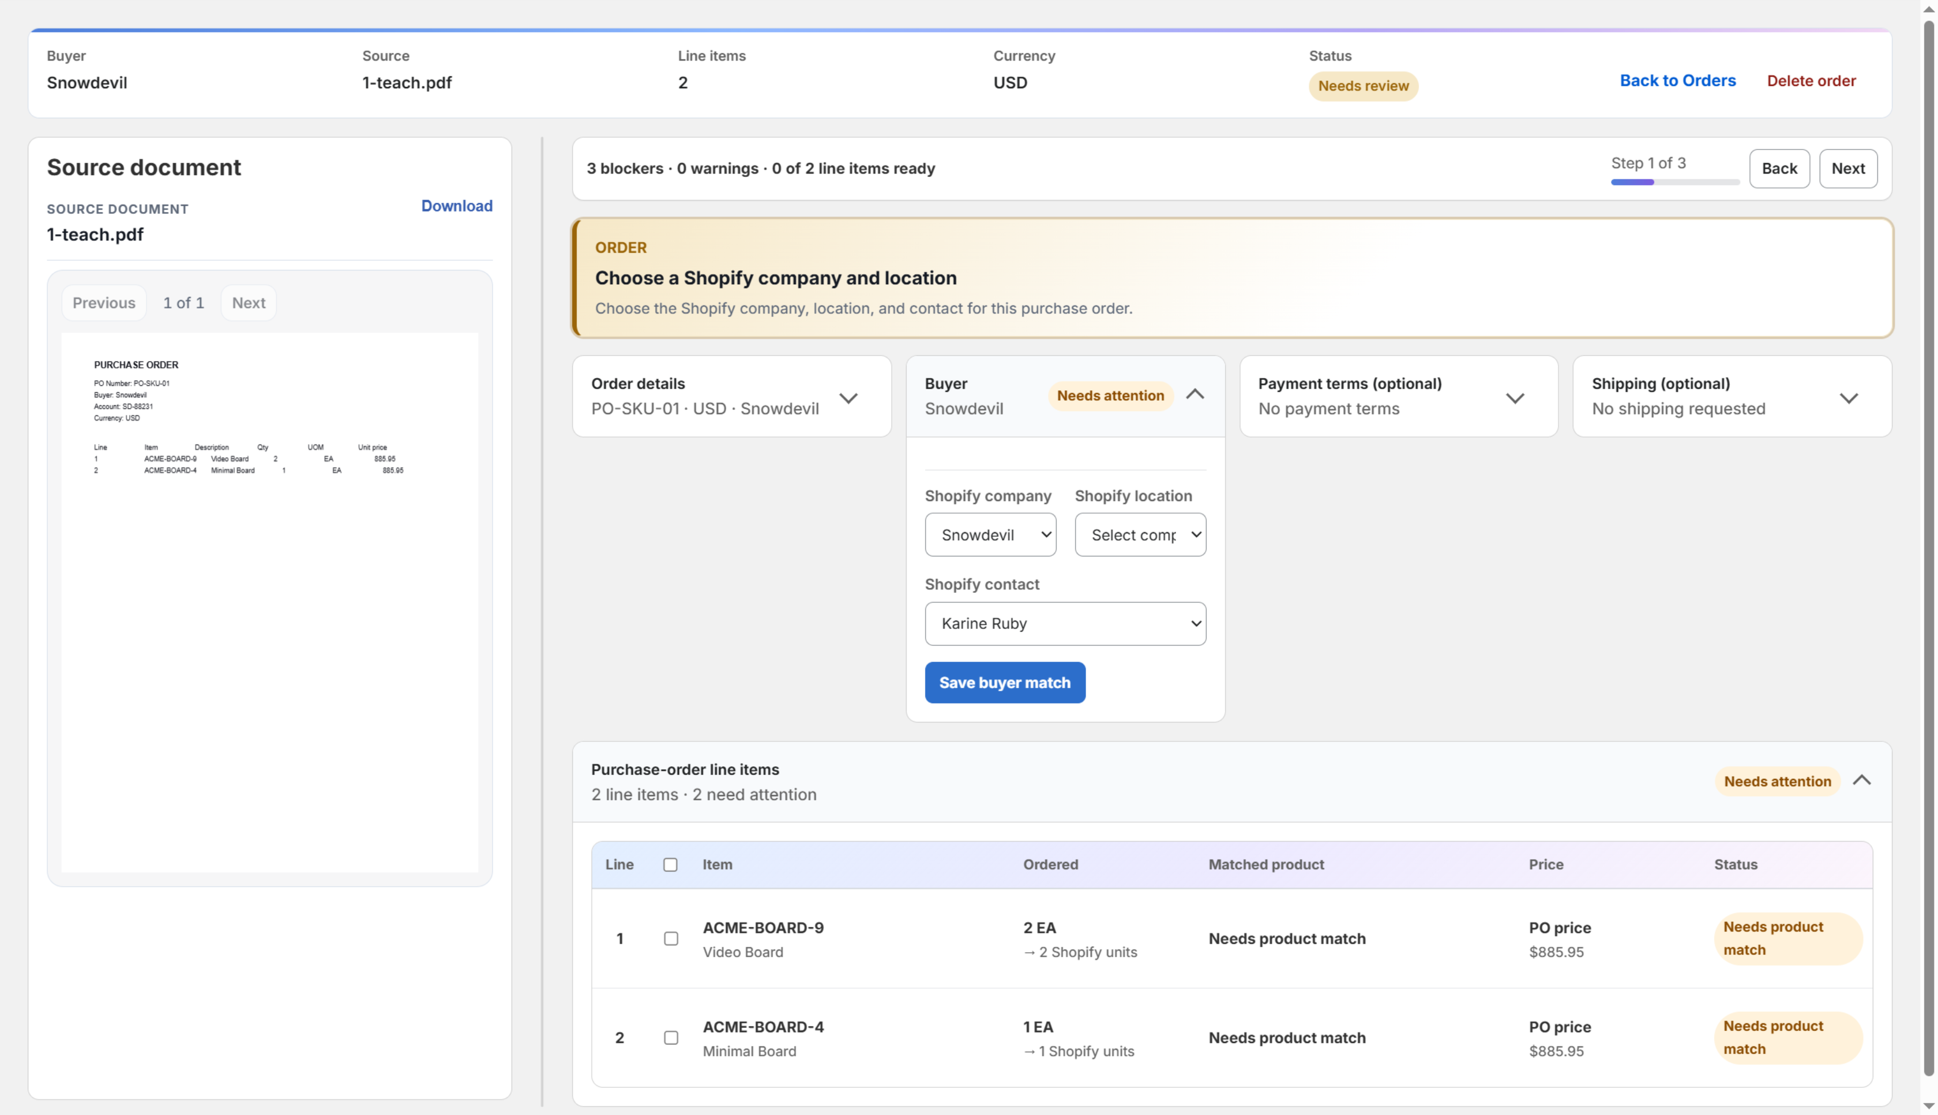The width and height of the screenshot is (1938, 1115).
Task: Click the '1 of 1' page indicator
Action: tap(184, 303)
